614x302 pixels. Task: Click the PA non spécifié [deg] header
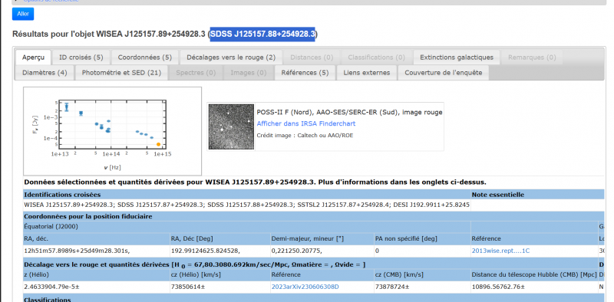(x=406, y=238)
